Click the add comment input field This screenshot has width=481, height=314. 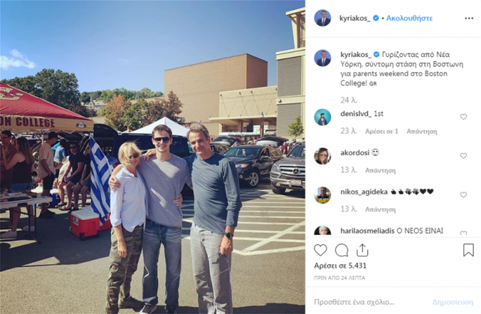pyautogui.click(x=368, y=302)
